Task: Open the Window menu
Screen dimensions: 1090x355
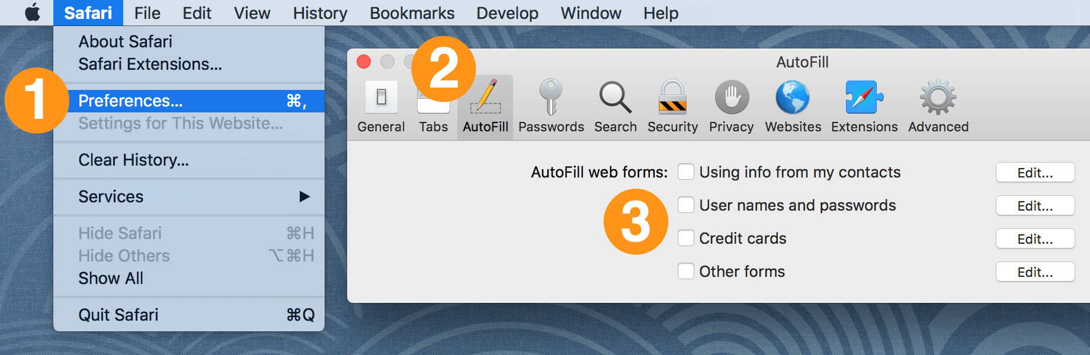Action: [591, 12]
